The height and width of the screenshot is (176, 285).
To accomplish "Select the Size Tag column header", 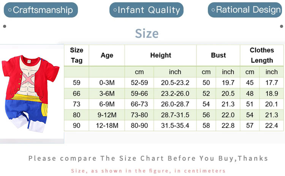I will [x=77, y=55].
